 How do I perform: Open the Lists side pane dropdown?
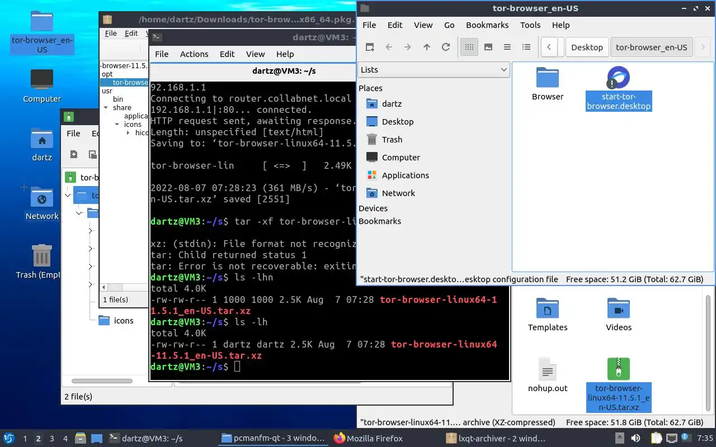433,70
